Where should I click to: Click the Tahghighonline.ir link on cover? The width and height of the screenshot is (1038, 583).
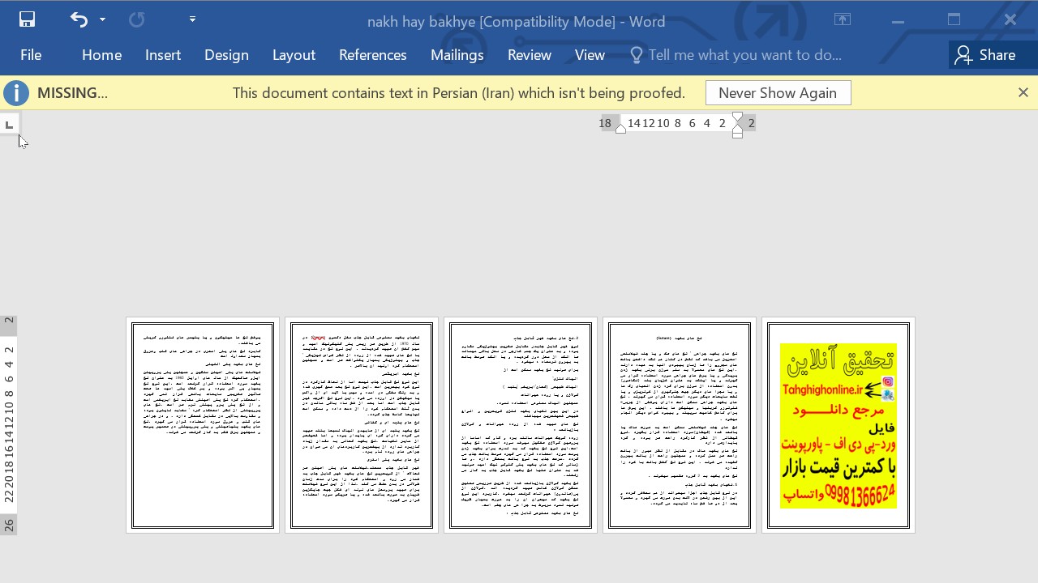(x=822, y=390)
